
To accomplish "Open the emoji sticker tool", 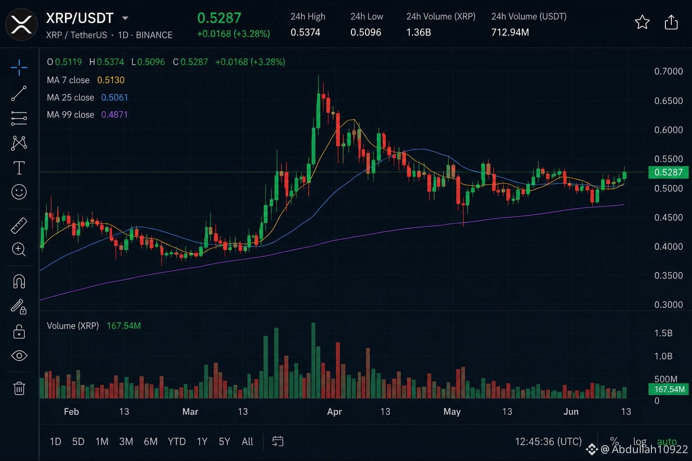I will coord(19,192).
